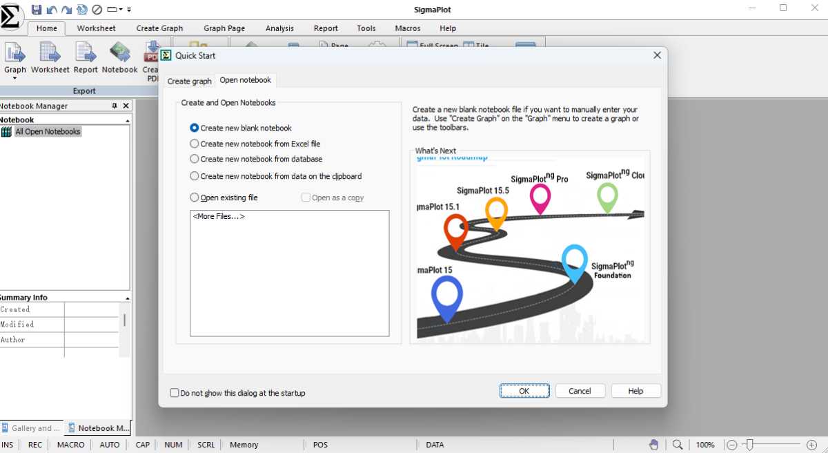Click the Cancel button in the dialog
This screenshot has width=828, height=453.
point(580,391)
